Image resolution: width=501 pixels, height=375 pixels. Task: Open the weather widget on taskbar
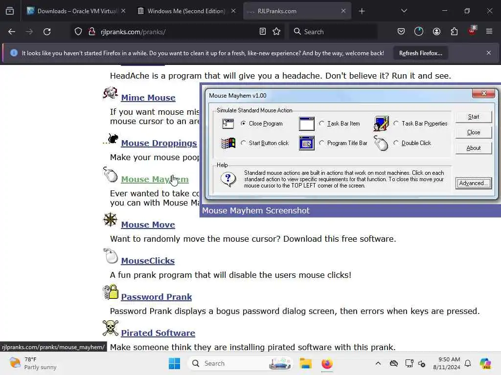pos(32,363)
